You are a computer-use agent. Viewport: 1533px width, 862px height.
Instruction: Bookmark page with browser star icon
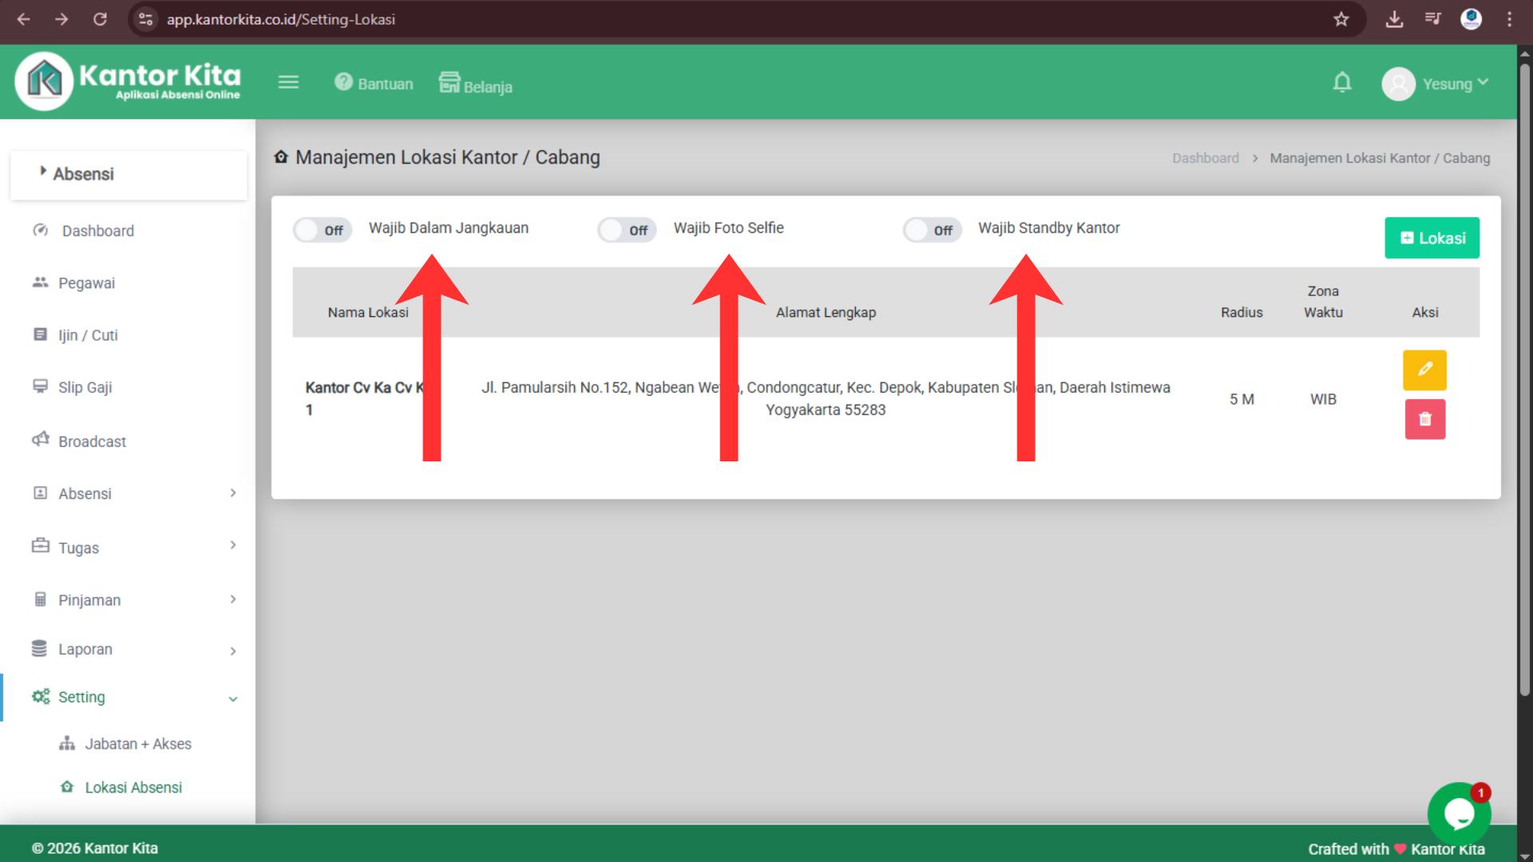[1341, 19]
